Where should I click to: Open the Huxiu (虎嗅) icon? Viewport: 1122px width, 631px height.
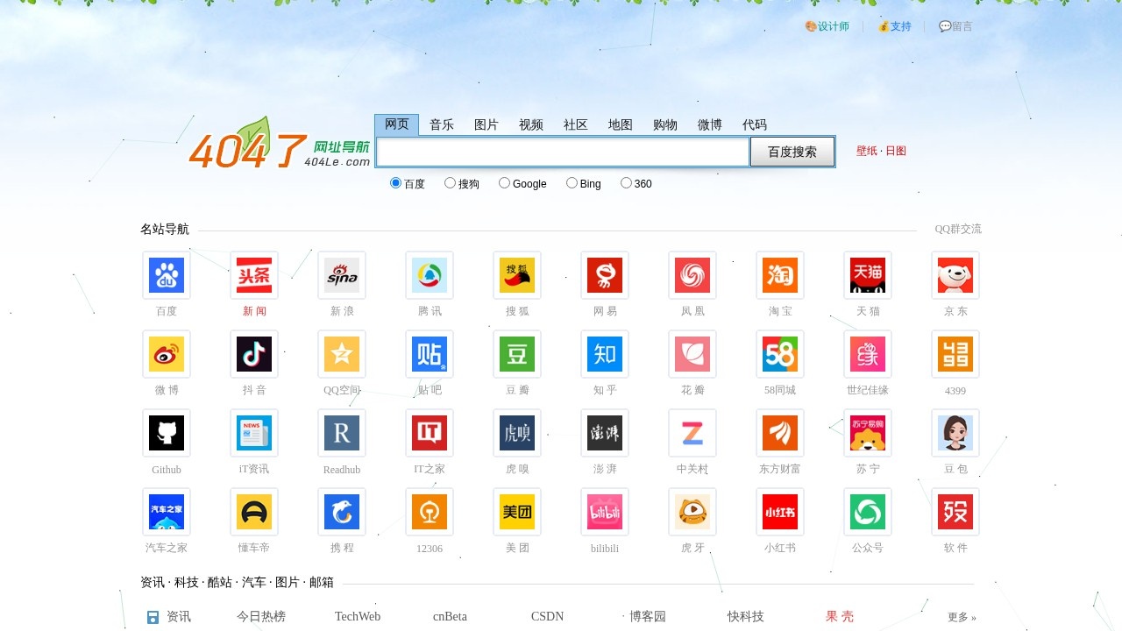(x=517, y=433)
